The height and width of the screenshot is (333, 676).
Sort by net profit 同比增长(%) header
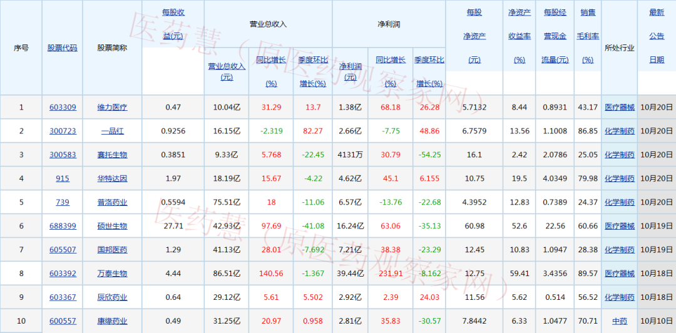point(390,71)
